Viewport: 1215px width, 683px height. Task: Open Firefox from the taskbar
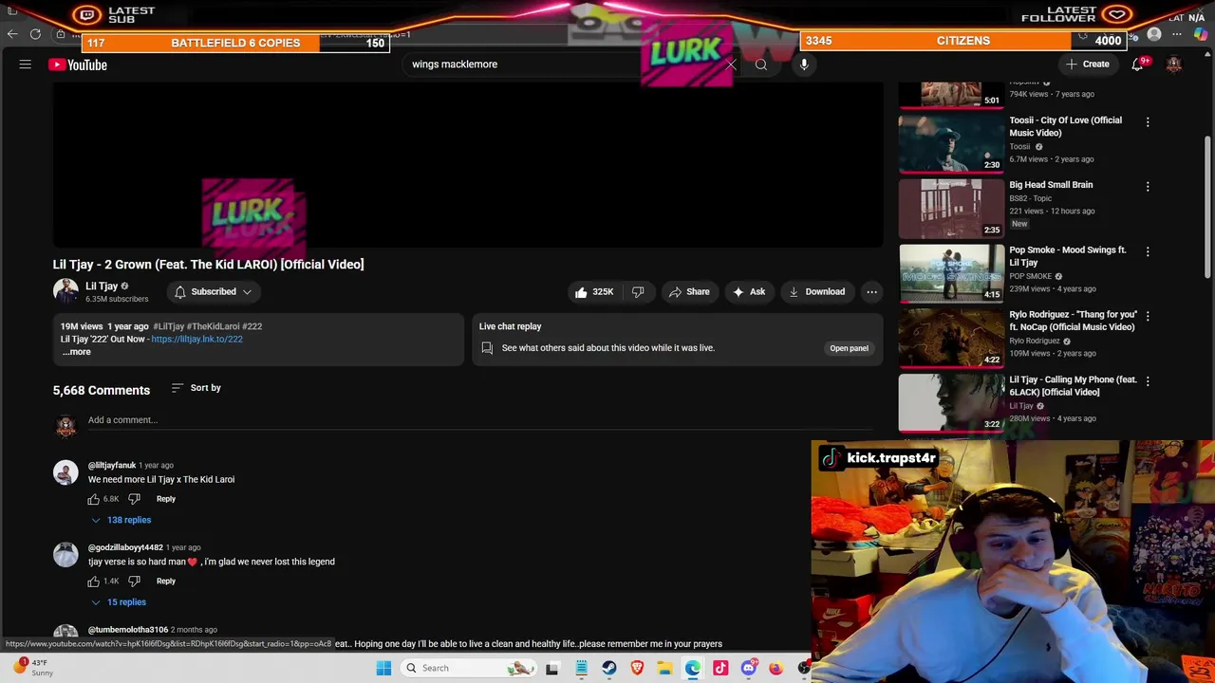click(776, 668)
